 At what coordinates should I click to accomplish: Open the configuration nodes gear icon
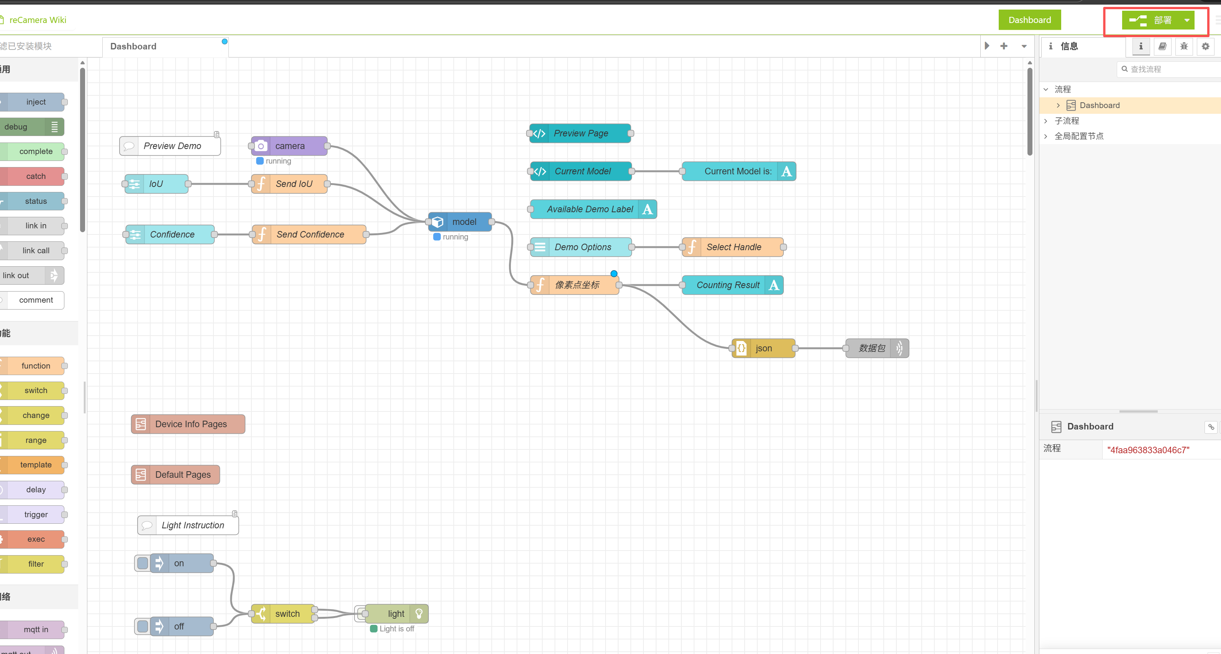tap(1205, 46)
